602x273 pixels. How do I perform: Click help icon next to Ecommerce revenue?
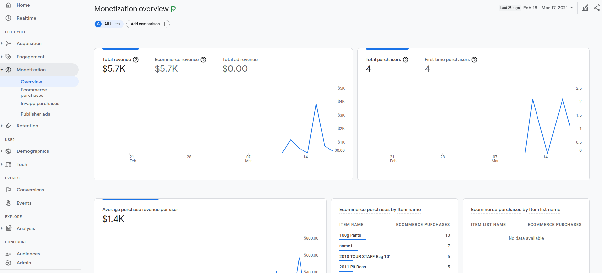click(x=203, y=60)
